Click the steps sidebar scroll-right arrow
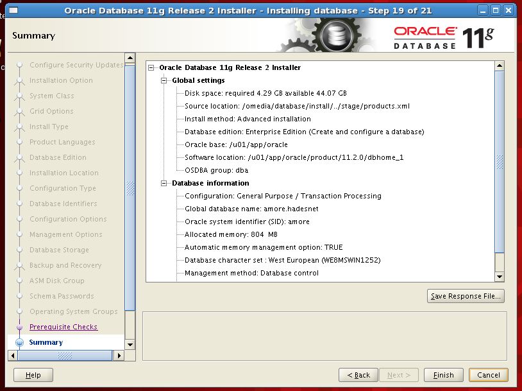The image size is (522, 391). click(x=117, y=355)
